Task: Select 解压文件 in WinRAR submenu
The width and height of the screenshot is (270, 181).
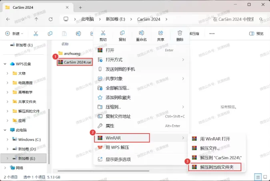Action: [x=217, y=148]
